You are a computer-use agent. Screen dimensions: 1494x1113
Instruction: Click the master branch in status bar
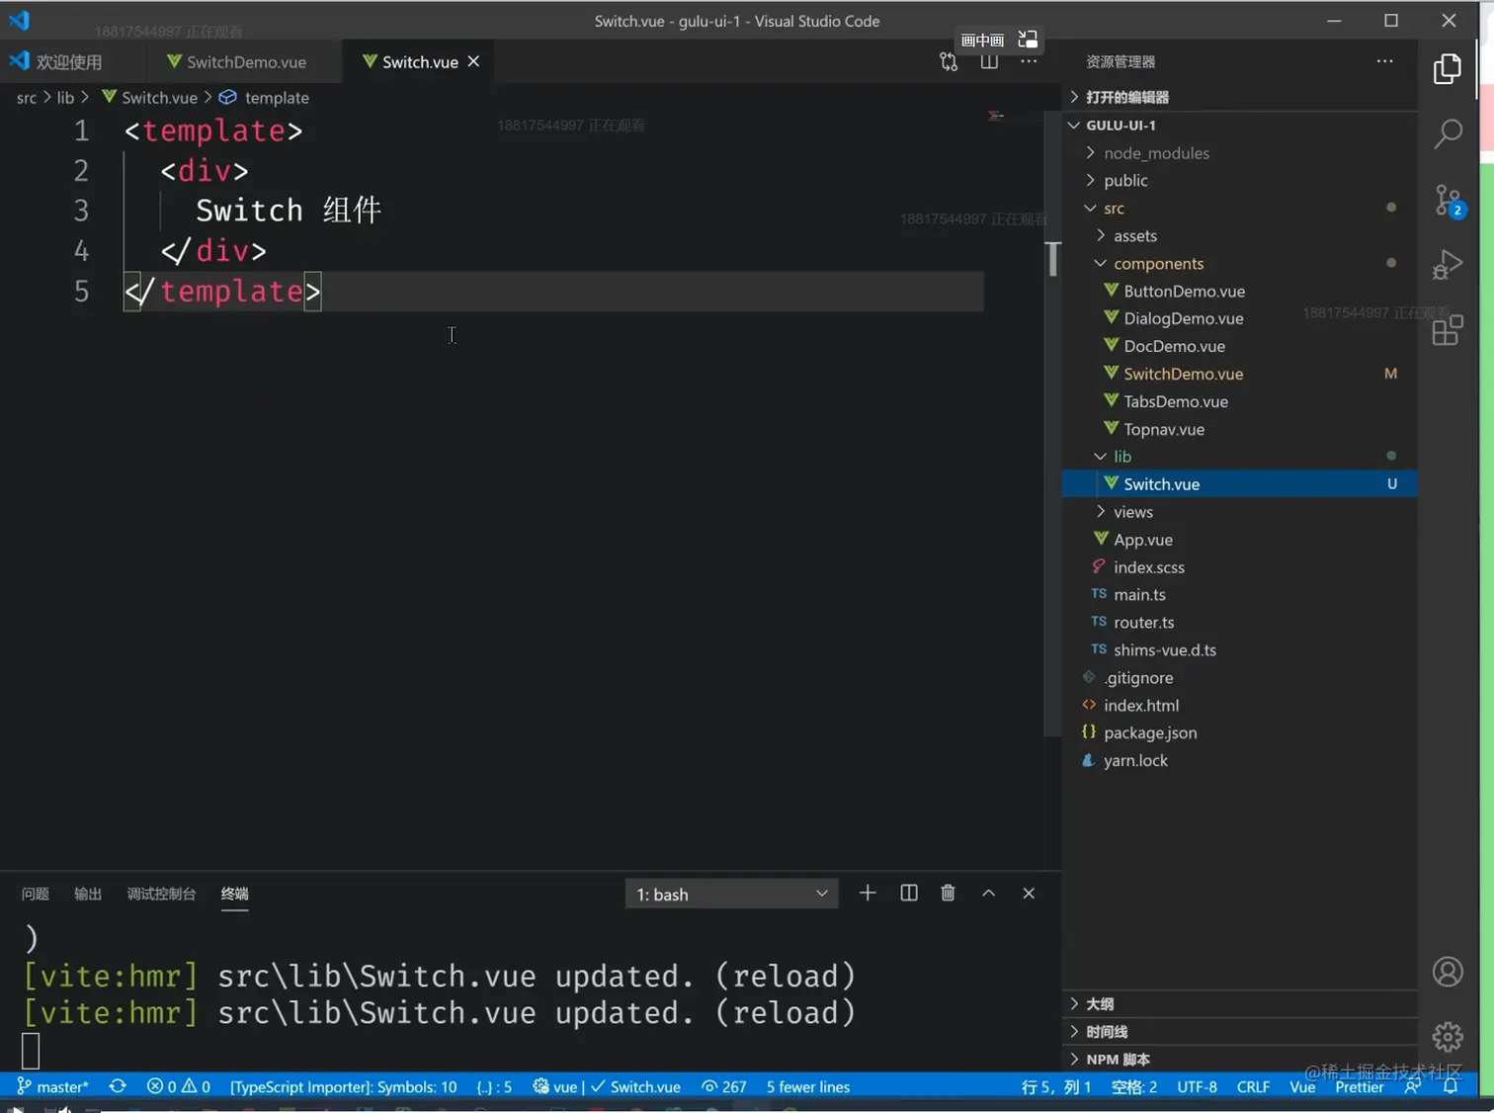point(53,1086)
